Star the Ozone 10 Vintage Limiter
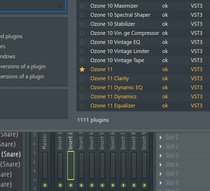The height and width of the screenshot is (191, 210). pos(82,51)
